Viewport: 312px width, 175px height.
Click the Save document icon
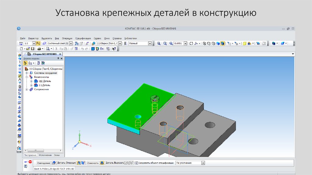click(32, 49)
